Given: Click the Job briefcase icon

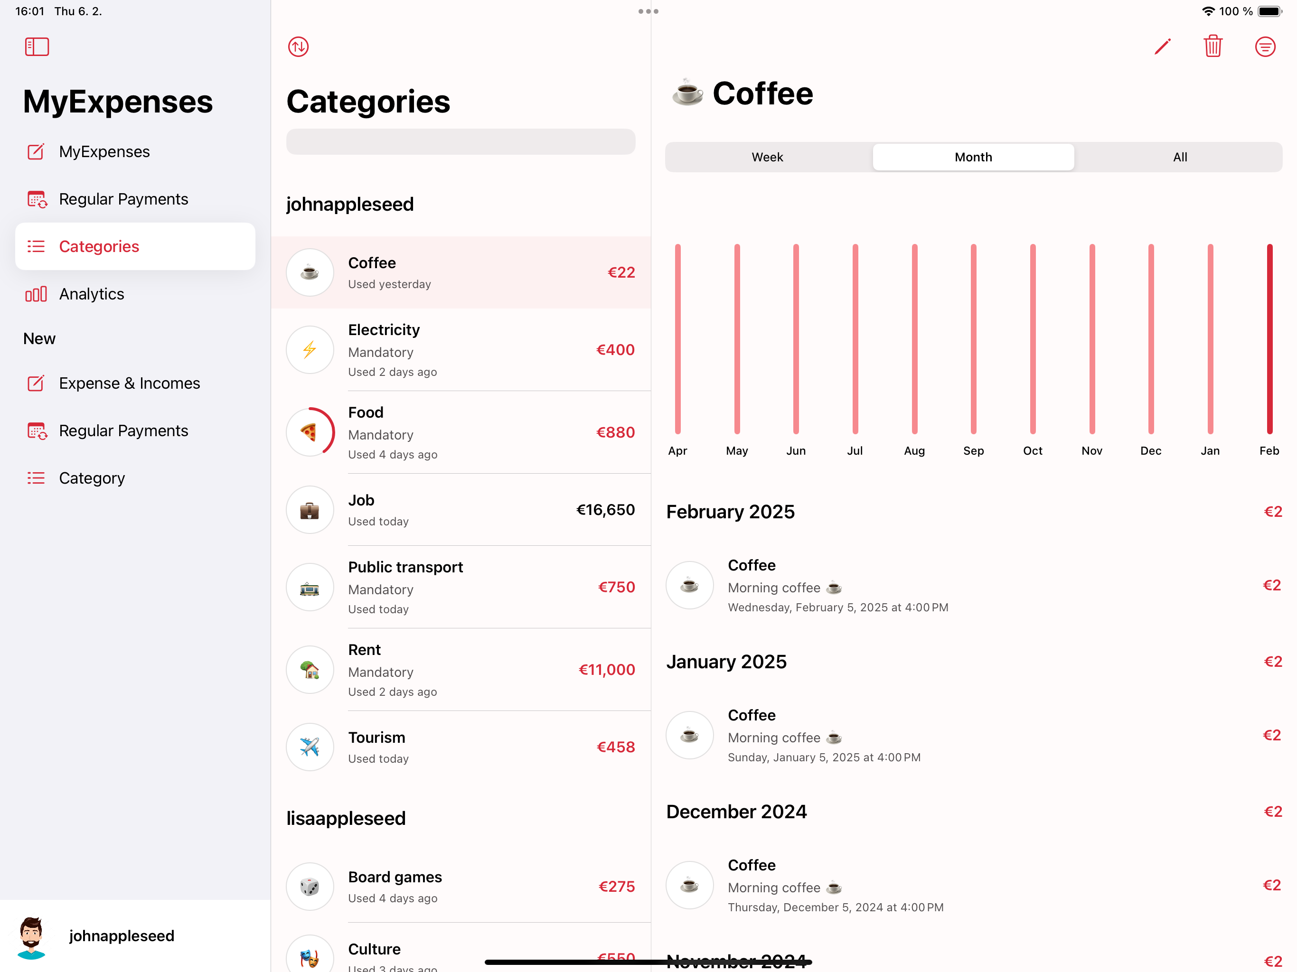Looking at the screenshot, I should pos(310,510).
